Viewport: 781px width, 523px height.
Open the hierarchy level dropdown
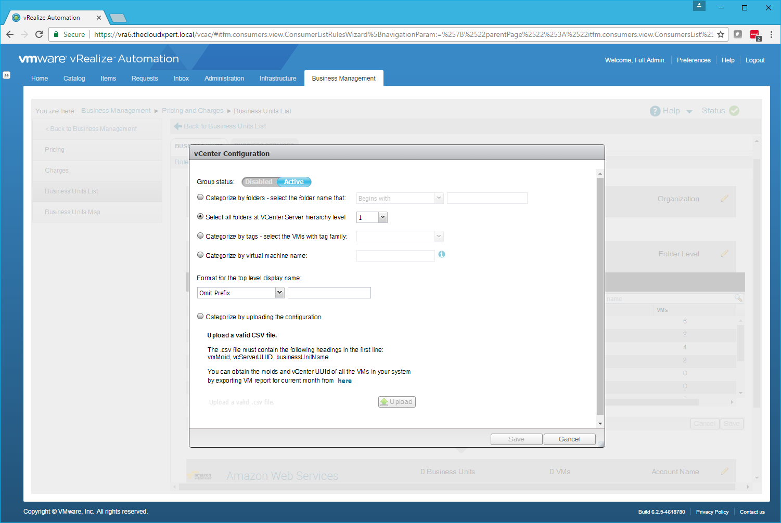[x=382, y=217]
